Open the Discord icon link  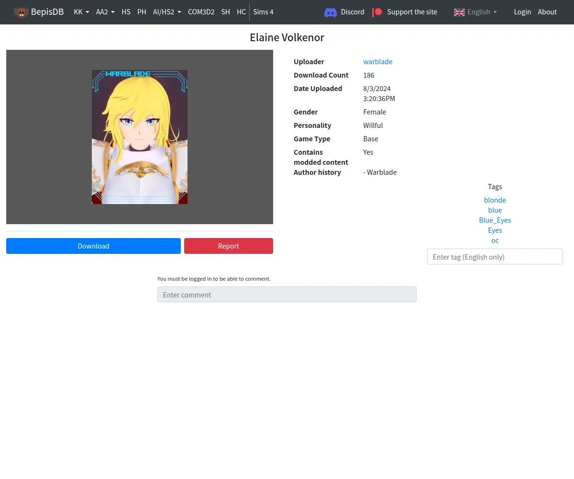pyautogui.click(x=331, y=12)
